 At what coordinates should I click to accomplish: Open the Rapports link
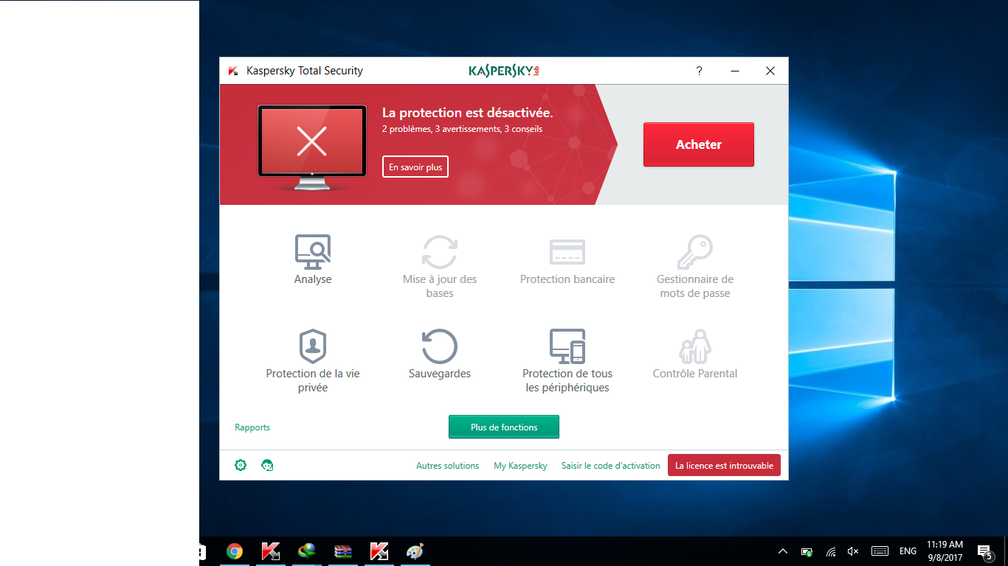[x=252, y=427]
